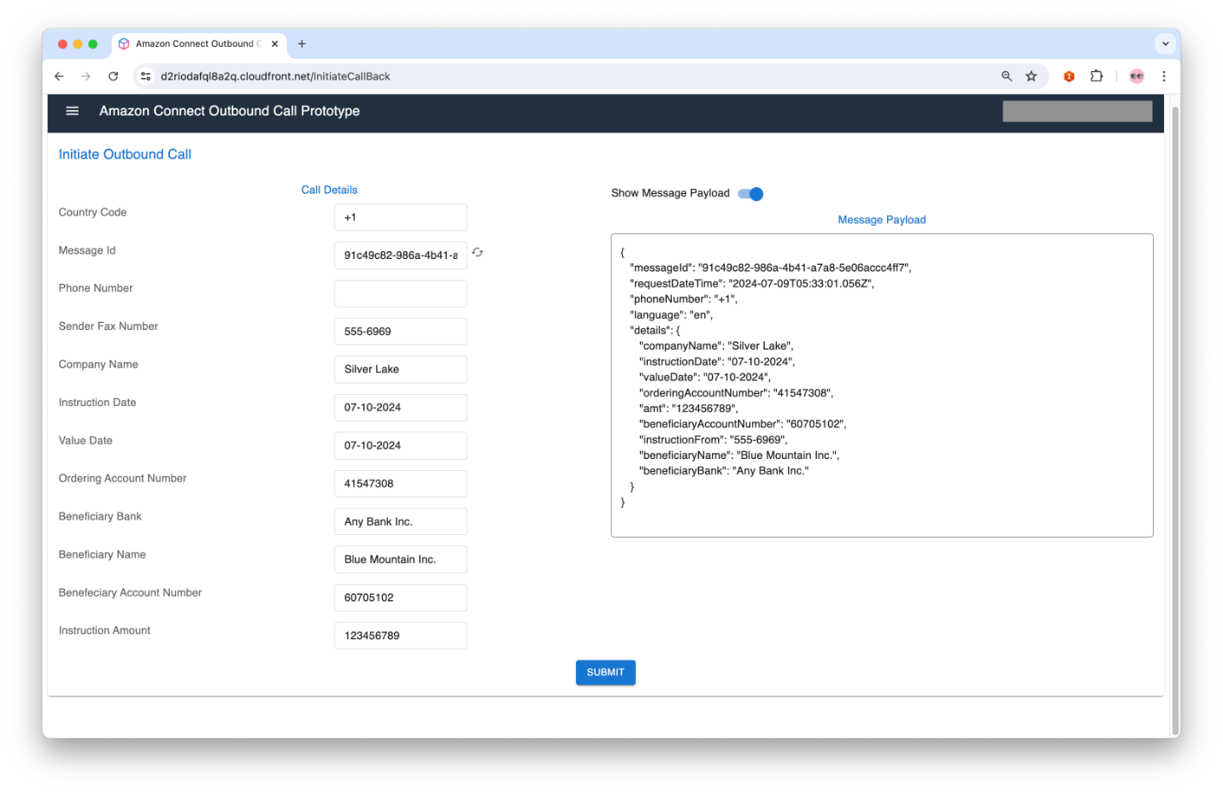Click the Beneficiary Bank label
The height and width of the screenshot is (794, 1223).
pos(100,516)
